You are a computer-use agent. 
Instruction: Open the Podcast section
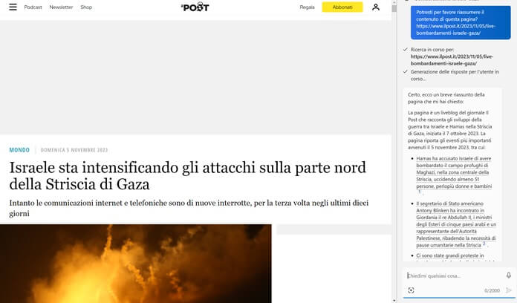[33, 7]
